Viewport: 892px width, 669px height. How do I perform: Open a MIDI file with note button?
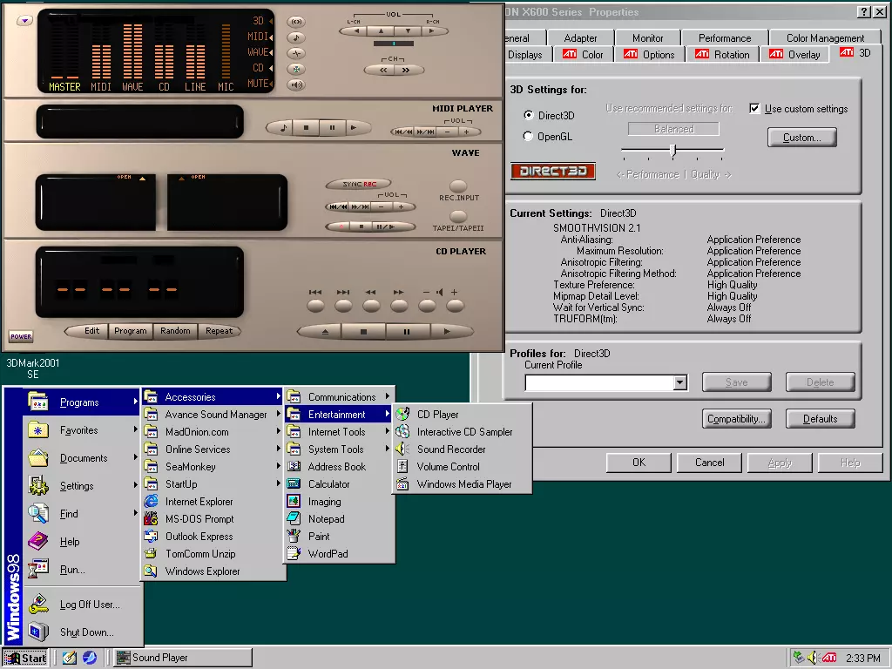pos(283,128)
